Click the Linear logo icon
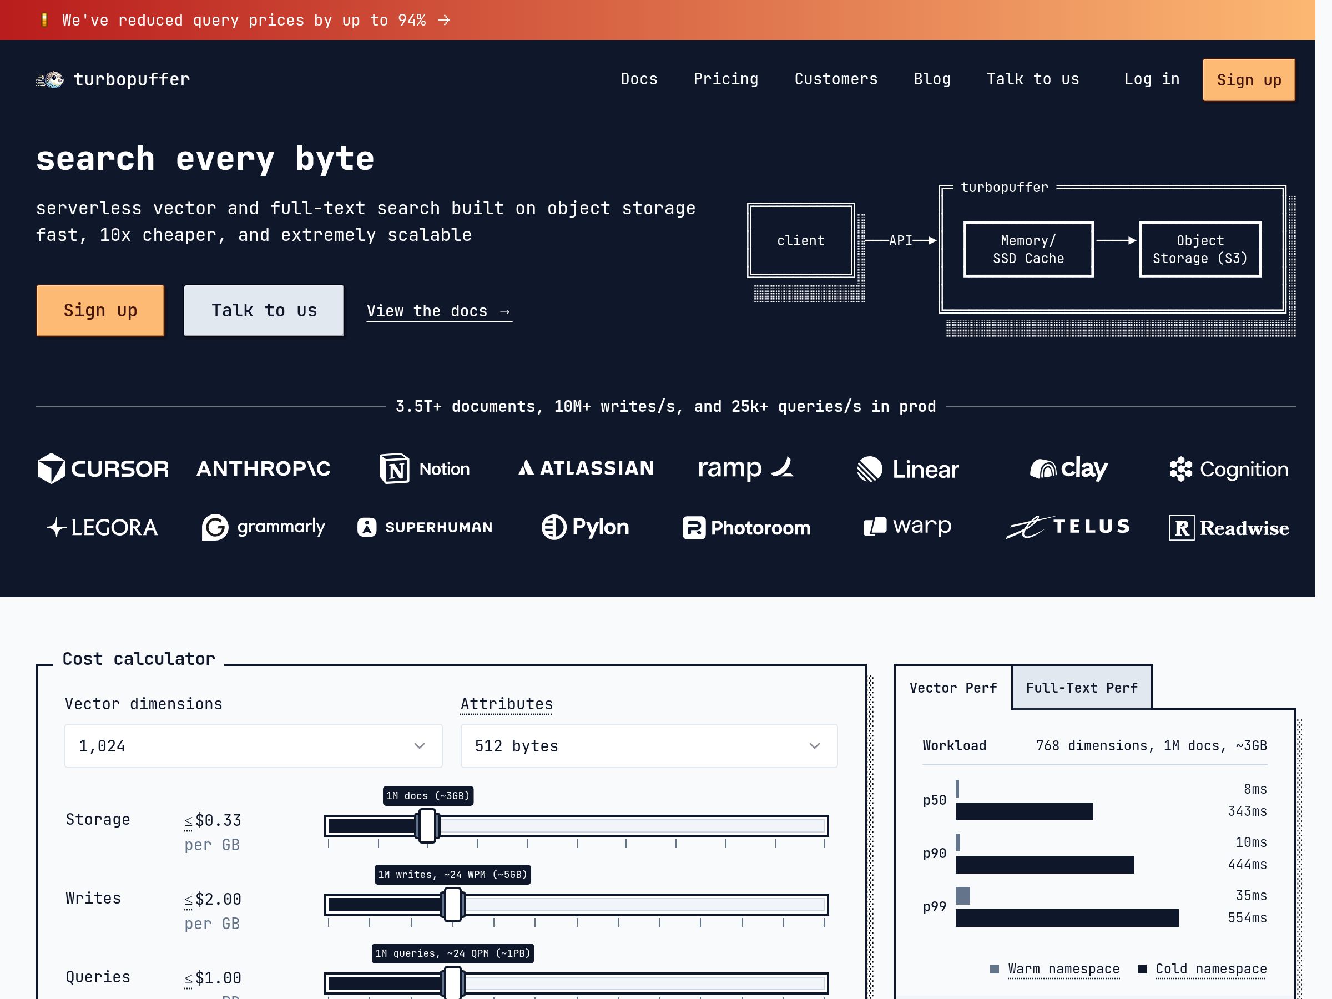Image resolution: width=1332 pixels, height=999 pixels. coord(870,469)
